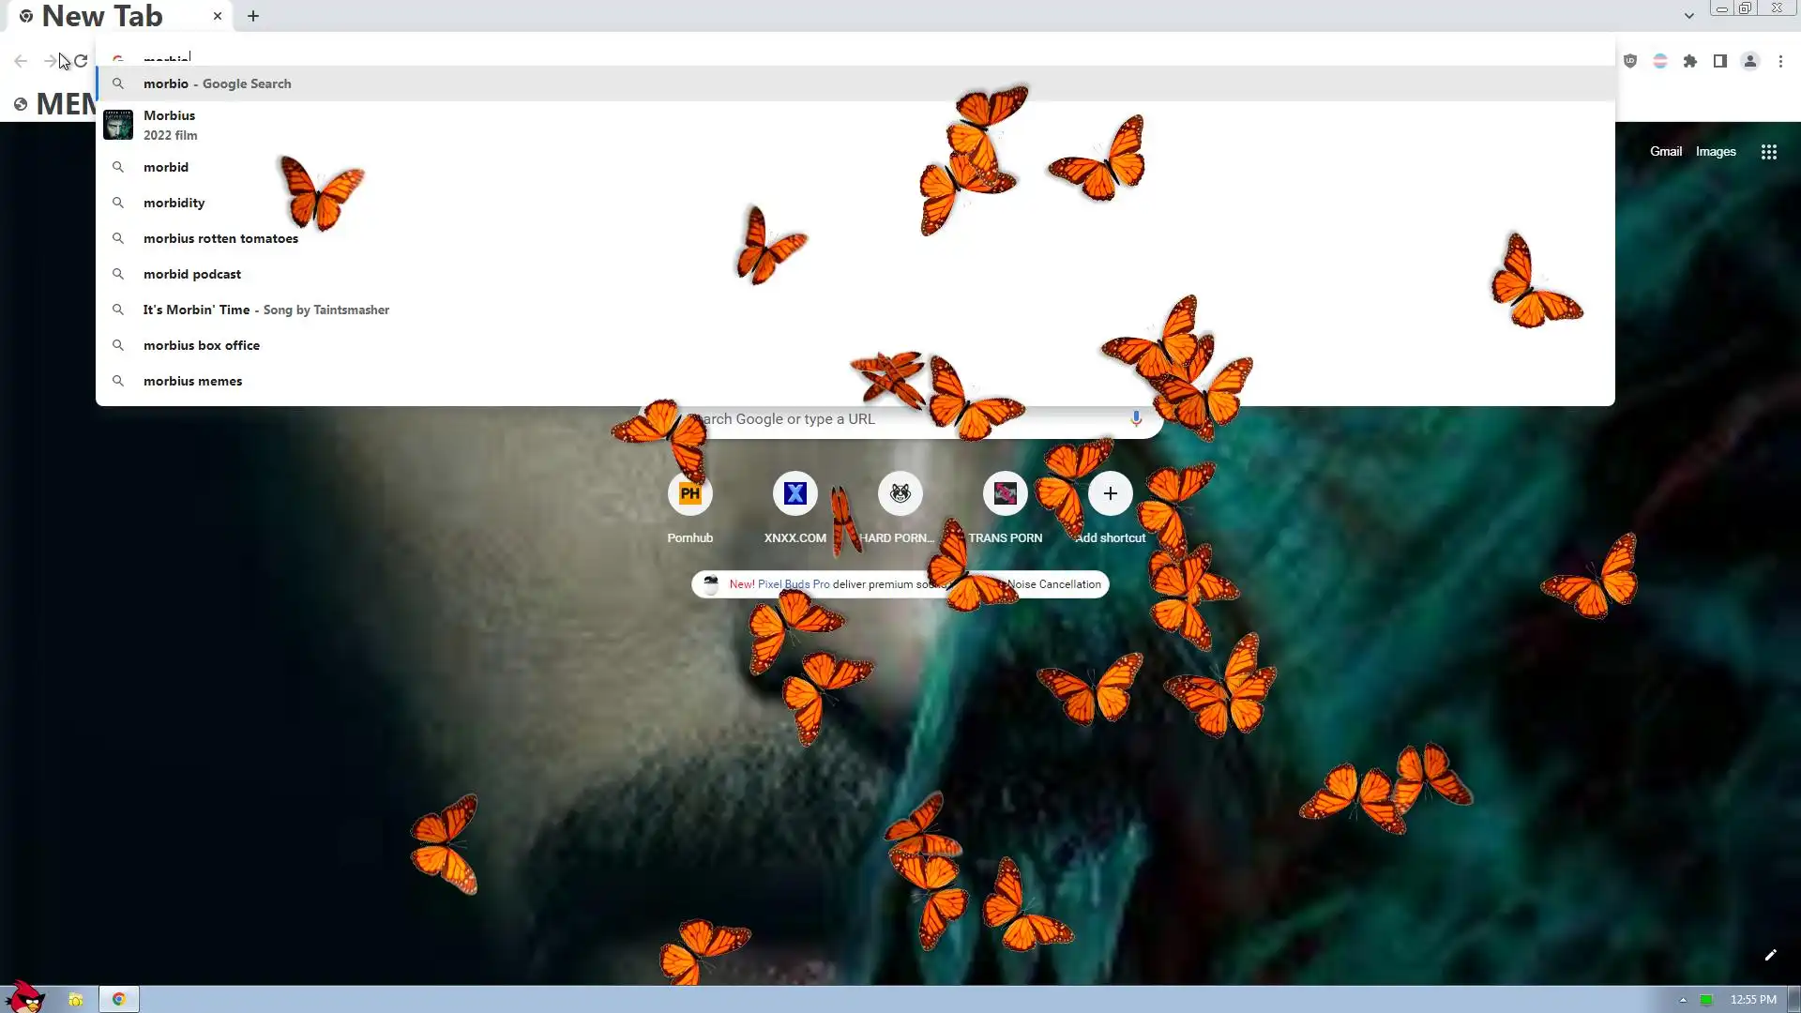Image resolution: width=1801 pixels, height=1013 pixels.
Task: Show hidden system tray icons
Action: coord(1683,1000)
